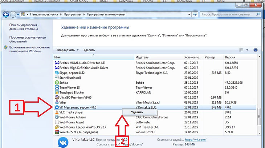The height and width of the screenshot is (148, 265).
Task: Open Просмотр установленных обновлений link
Action: click(x=28, y=39)
